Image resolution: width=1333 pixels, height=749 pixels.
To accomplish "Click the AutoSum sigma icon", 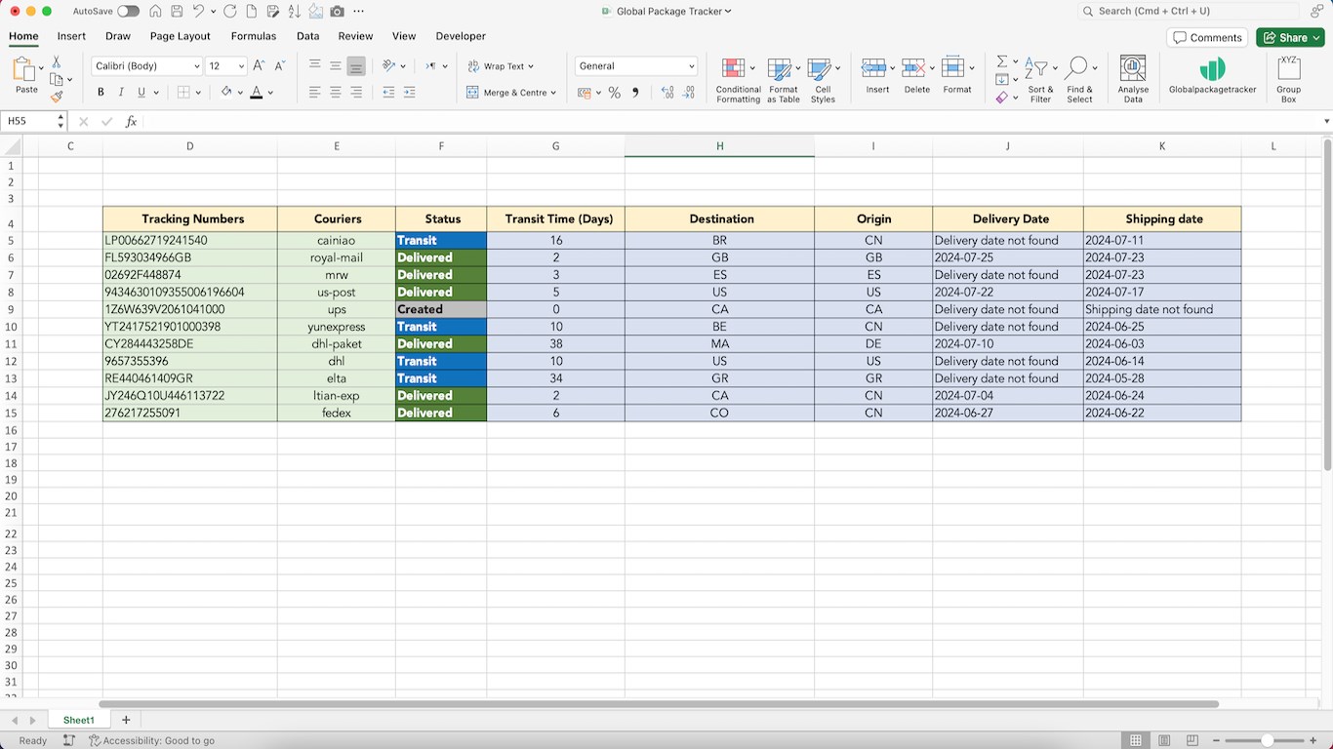I will (1001, 61).
